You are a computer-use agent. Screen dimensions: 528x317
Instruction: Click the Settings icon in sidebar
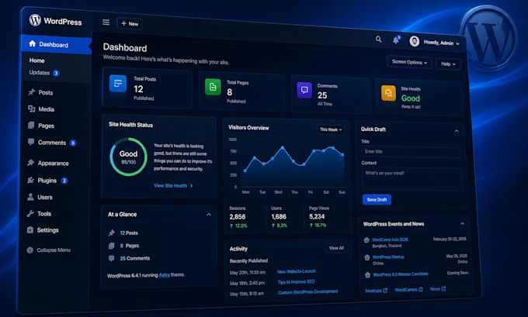(x=30, y=229)
